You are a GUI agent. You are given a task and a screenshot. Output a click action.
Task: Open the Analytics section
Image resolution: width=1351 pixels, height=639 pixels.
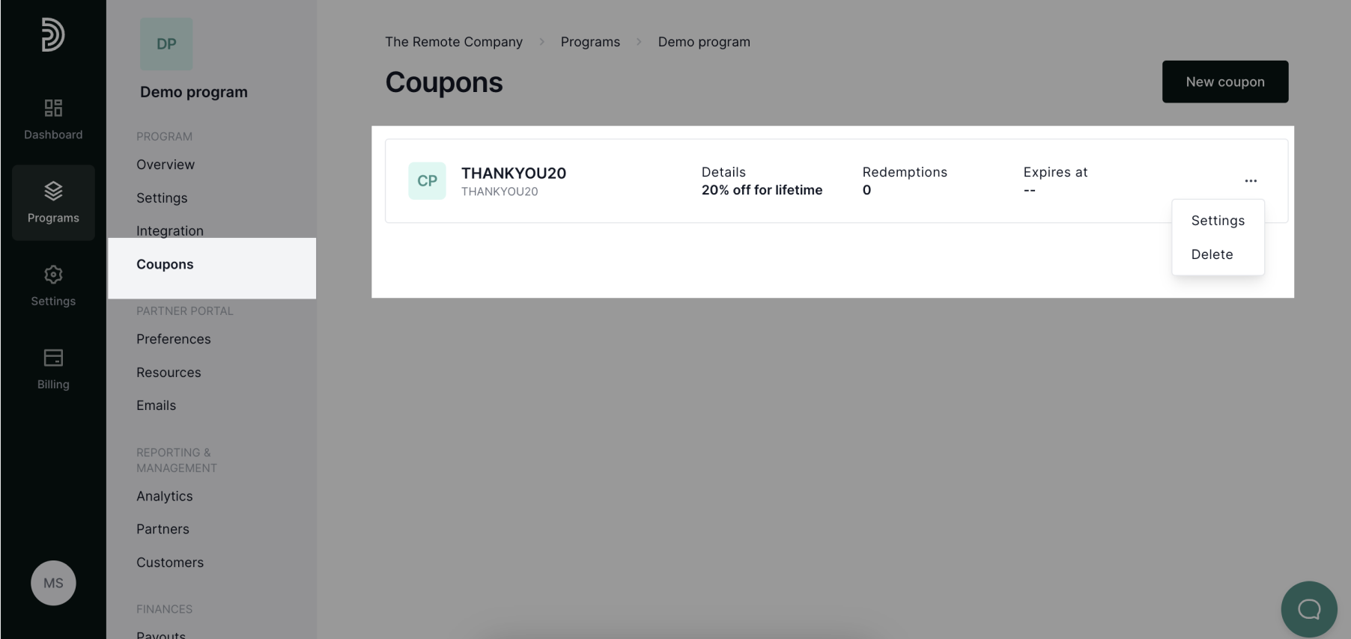[x=164, y=495]
